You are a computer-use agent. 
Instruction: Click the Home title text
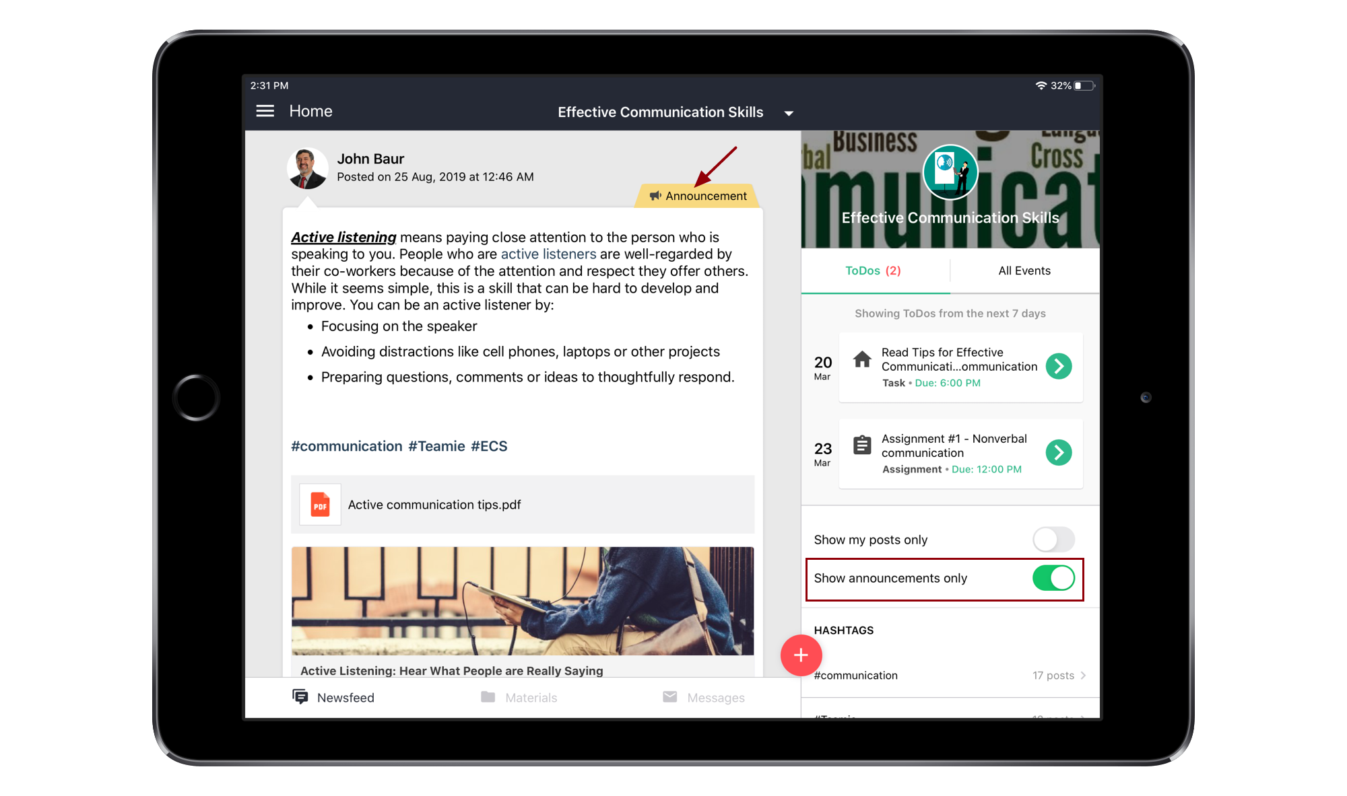point(310,111)
